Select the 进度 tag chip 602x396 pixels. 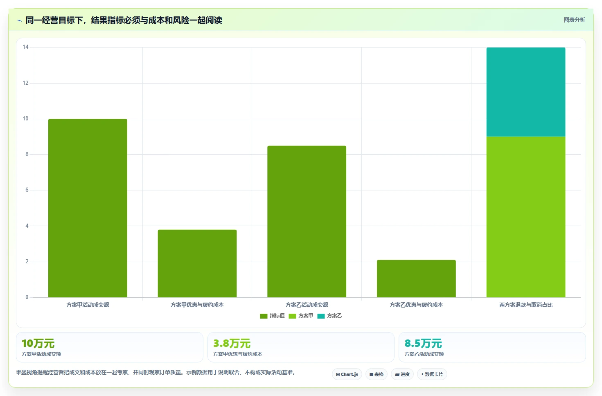point(402,374)
